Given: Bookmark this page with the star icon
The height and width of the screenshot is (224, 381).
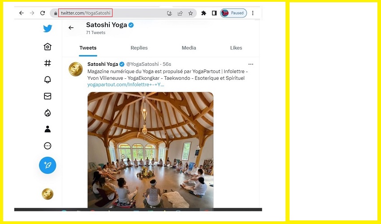Looking at the screenshot, I should (x=190, y=13).
